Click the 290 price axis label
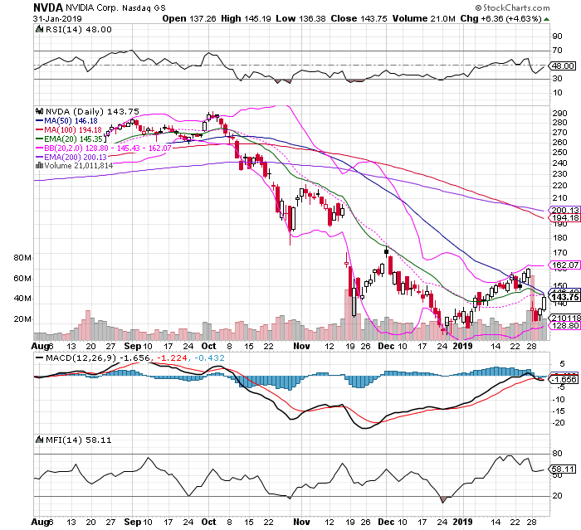 tap(559, 114)
